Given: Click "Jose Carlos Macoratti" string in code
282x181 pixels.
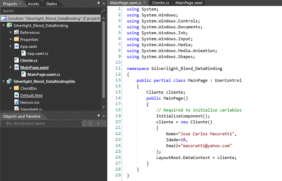Looking at the screenshot, I should click(206, 134).
